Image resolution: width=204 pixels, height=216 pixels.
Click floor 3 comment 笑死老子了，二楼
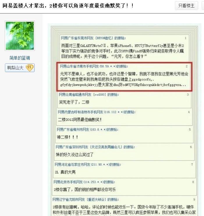pyautogui.click(x=74, y=102)
